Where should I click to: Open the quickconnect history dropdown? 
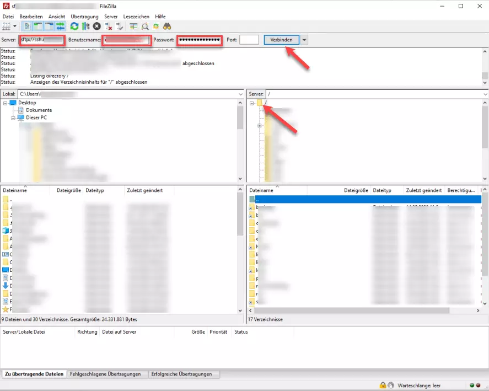click(304, 40)
